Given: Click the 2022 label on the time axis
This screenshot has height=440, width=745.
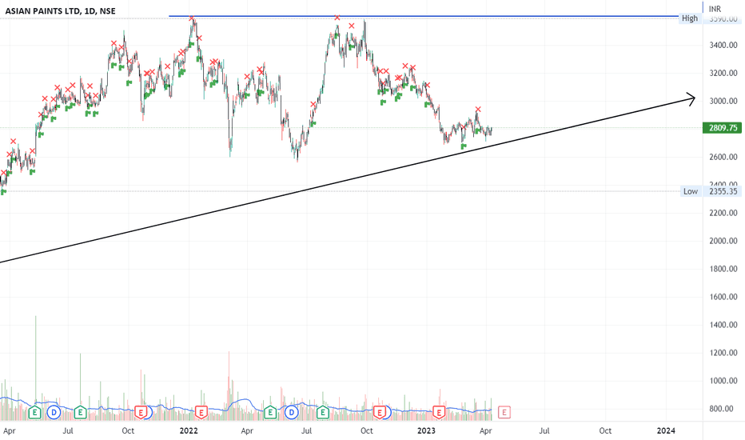Looking at the screenshot, I should point(189,430).
